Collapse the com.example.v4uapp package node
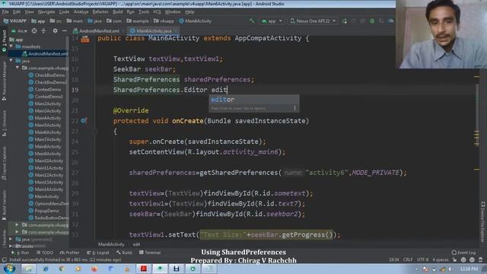This screenshot has height=274, width=487. (x=18, y=68)
